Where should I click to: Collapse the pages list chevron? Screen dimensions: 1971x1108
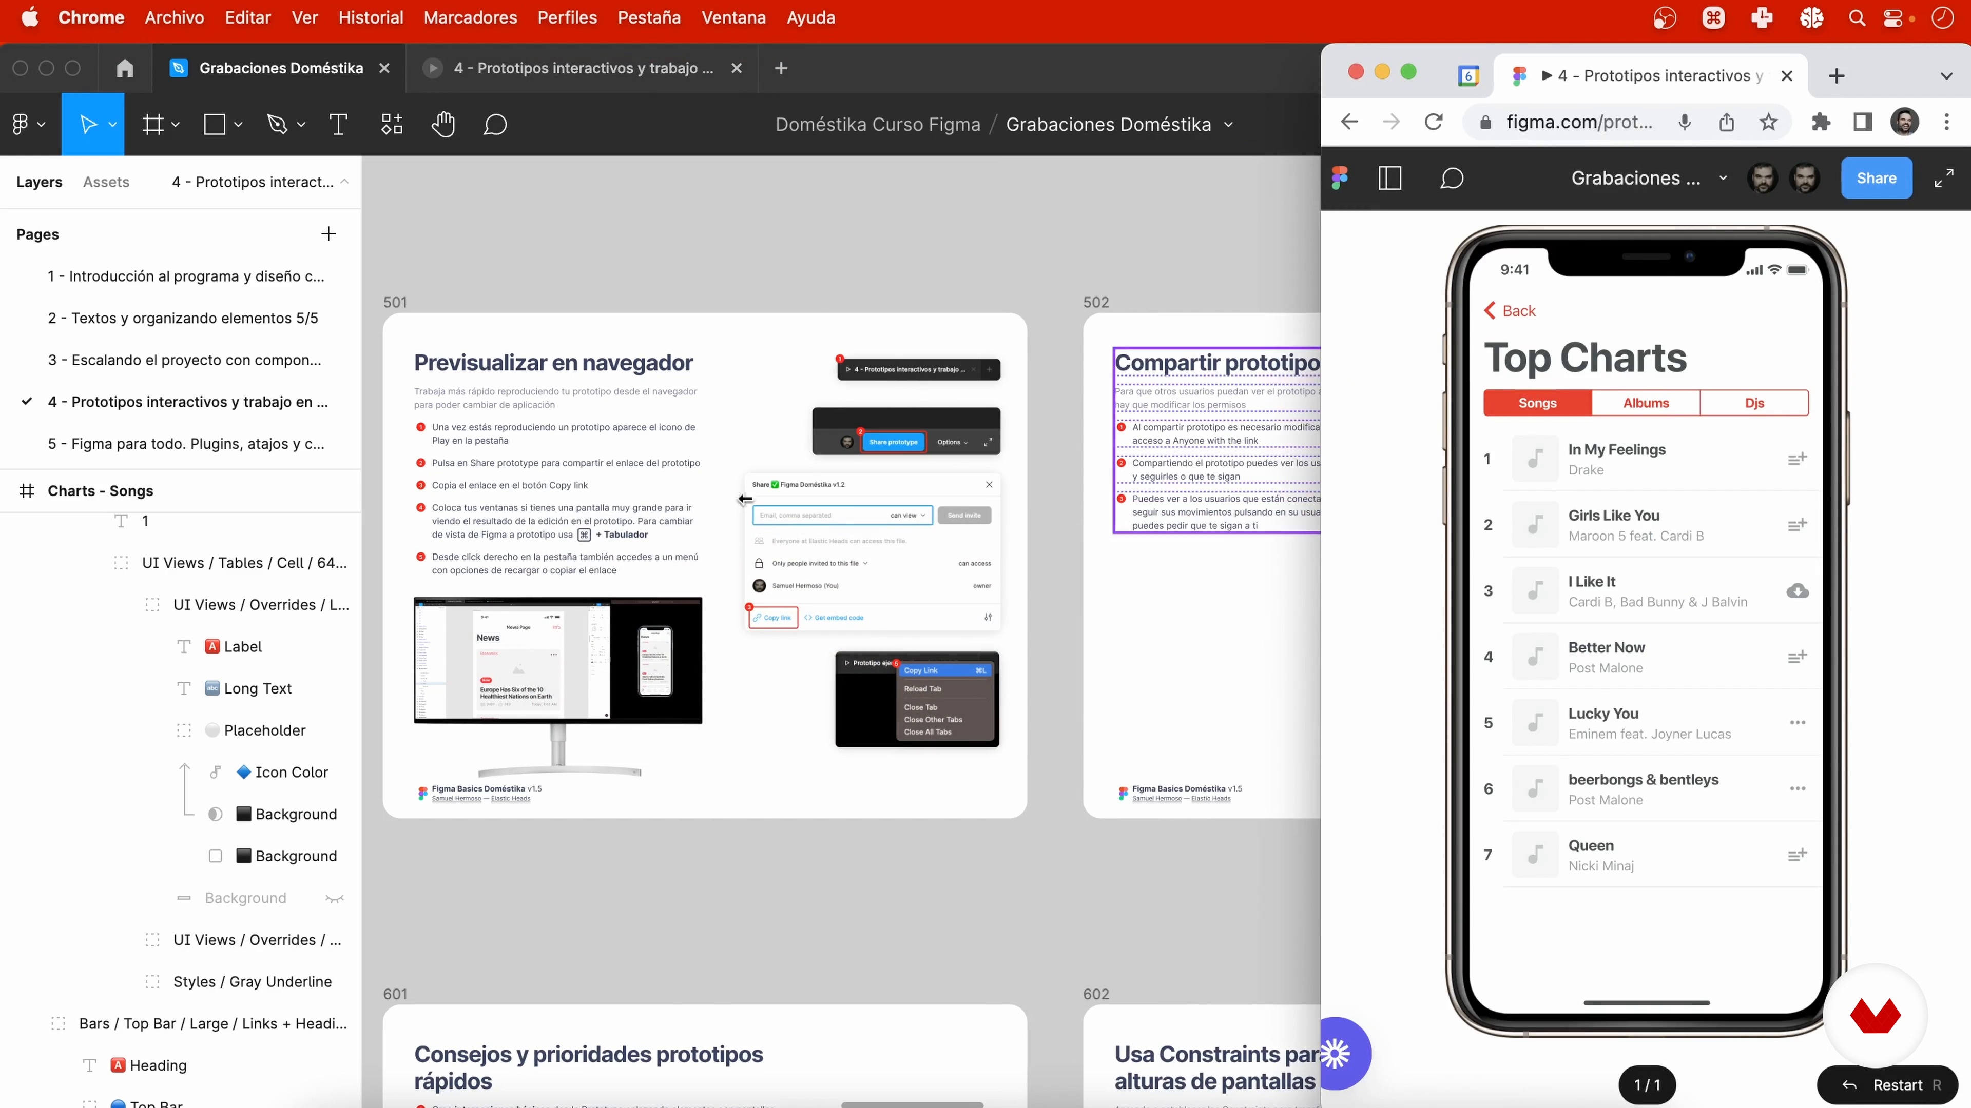click(344, 182)
